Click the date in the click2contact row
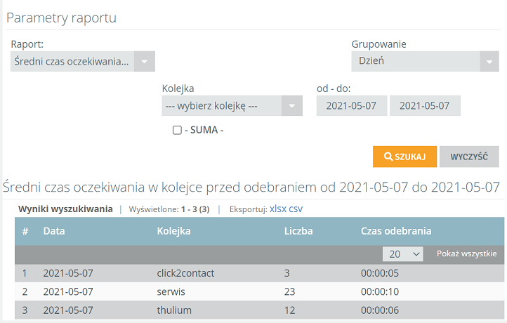This screenshot has width=507, height=323. pos(68,273)
